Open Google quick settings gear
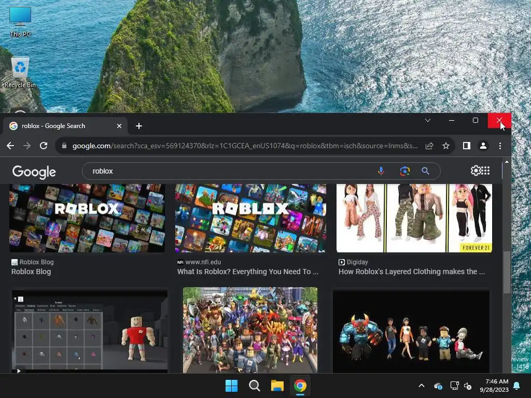This screenshot has width=531, height=398. click(476, 170)
